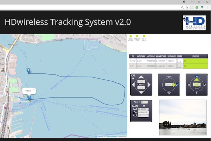
Task: Click the offset up arrow
Action: pos(141,77)
